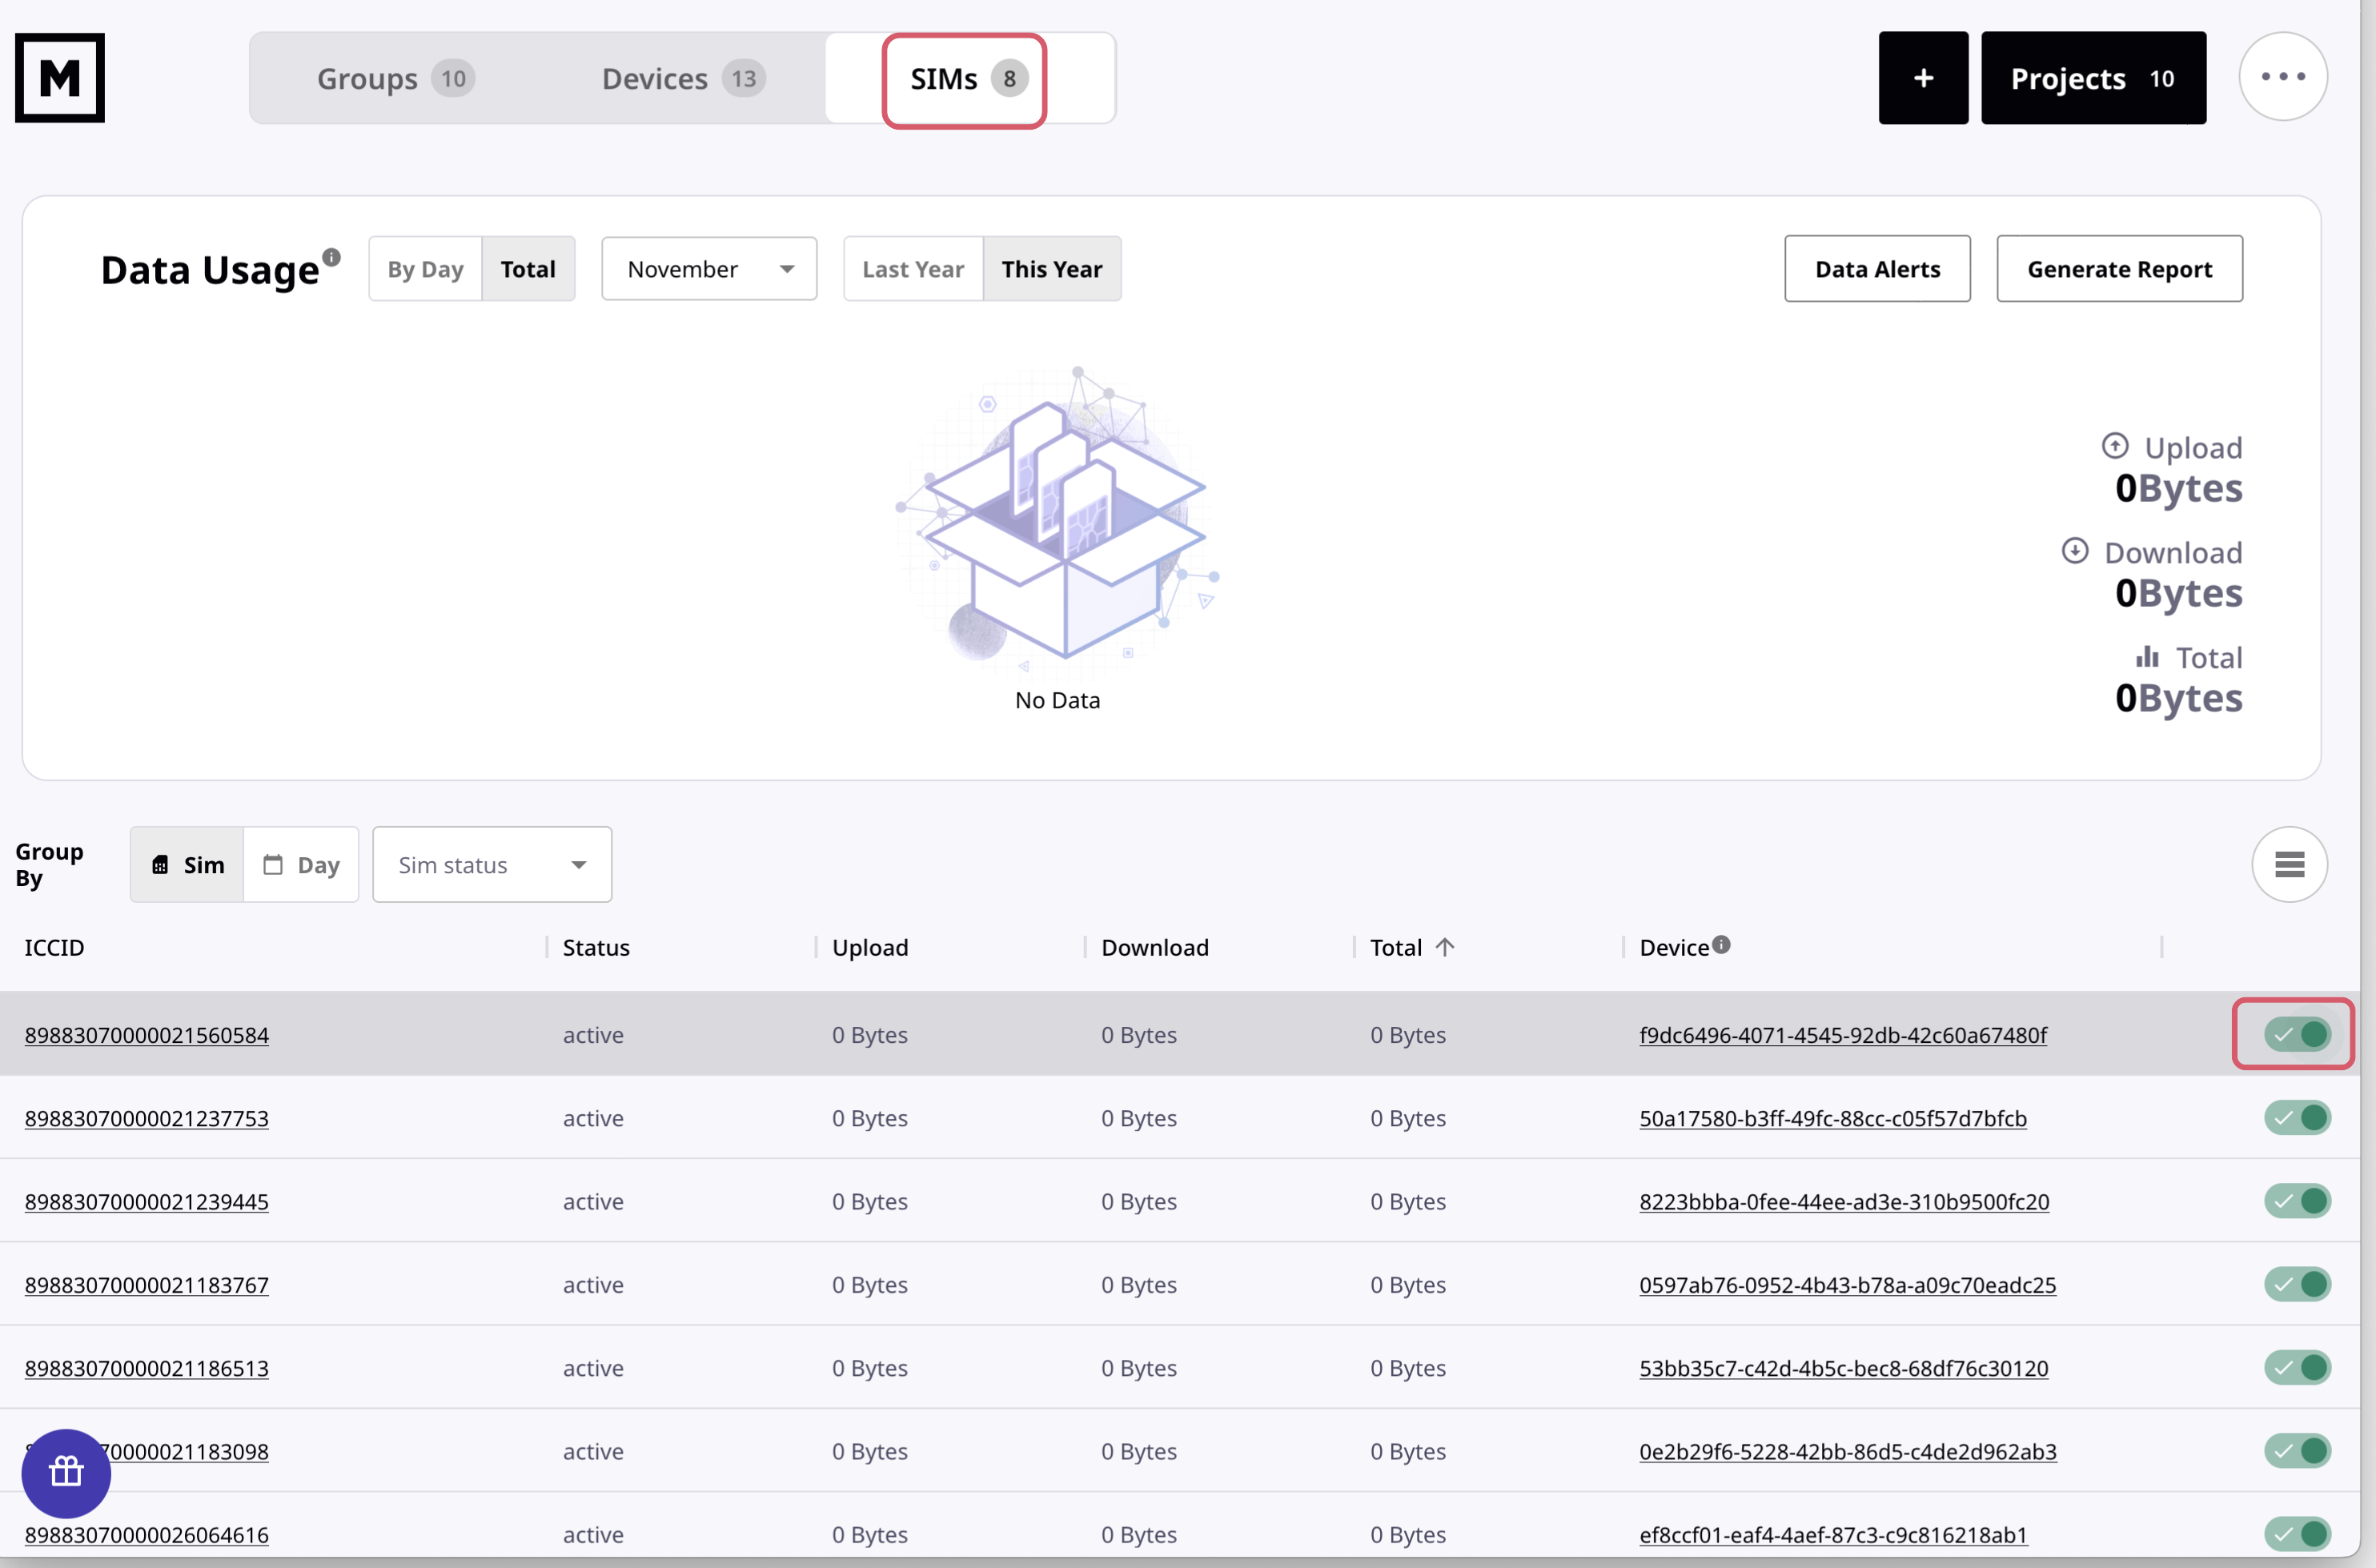This screenshot has width=2376, height=1568.
Task: Select Total view option
Action: (528, 269)
